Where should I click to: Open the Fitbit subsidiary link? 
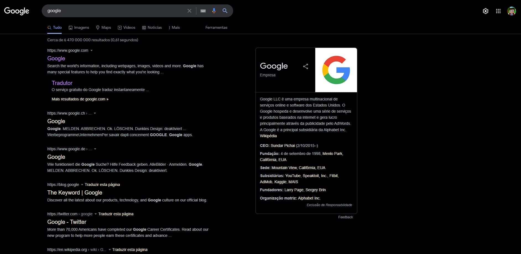[334, 176]
